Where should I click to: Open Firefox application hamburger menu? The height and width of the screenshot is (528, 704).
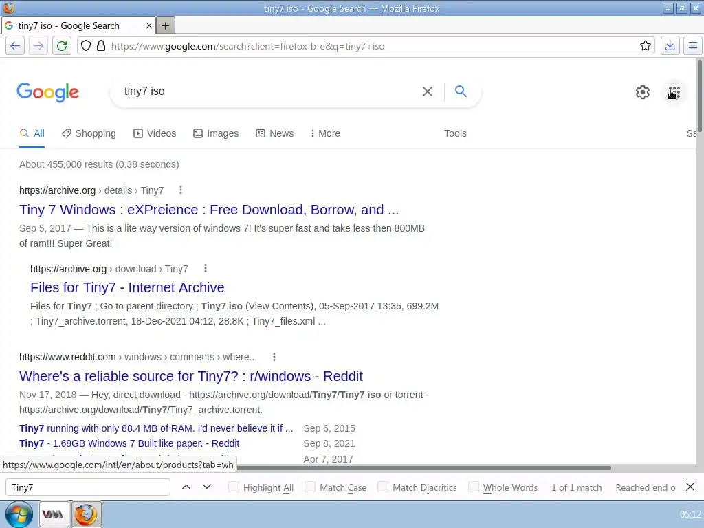coord(693,46)
